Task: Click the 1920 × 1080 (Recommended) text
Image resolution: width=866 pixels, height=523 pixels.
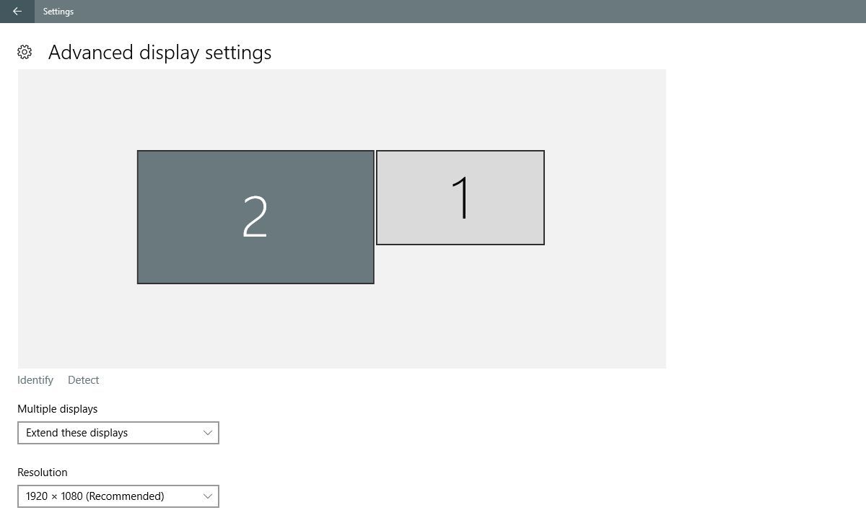Action: pyautogui.click(x=95, y=496)
